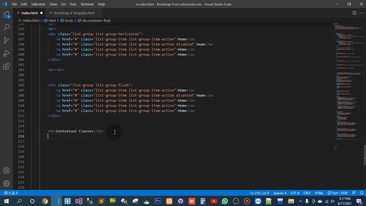Click the br tags on line 203
The image size is (366, 206).
[x=56, y=70]
